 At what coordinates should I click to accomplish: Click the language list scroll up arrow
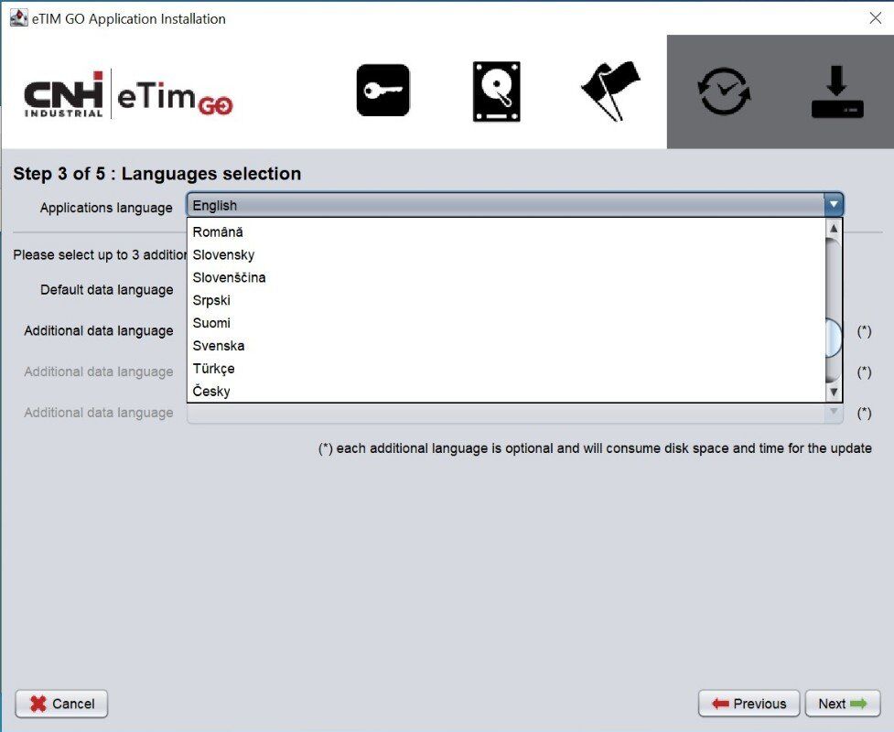tap(834, 228)
